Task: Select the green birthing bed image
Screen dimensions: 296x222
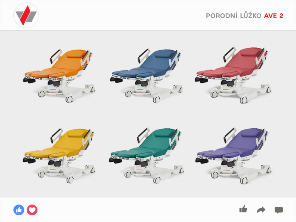Action: pyautogui.click(x=146, y=155)
